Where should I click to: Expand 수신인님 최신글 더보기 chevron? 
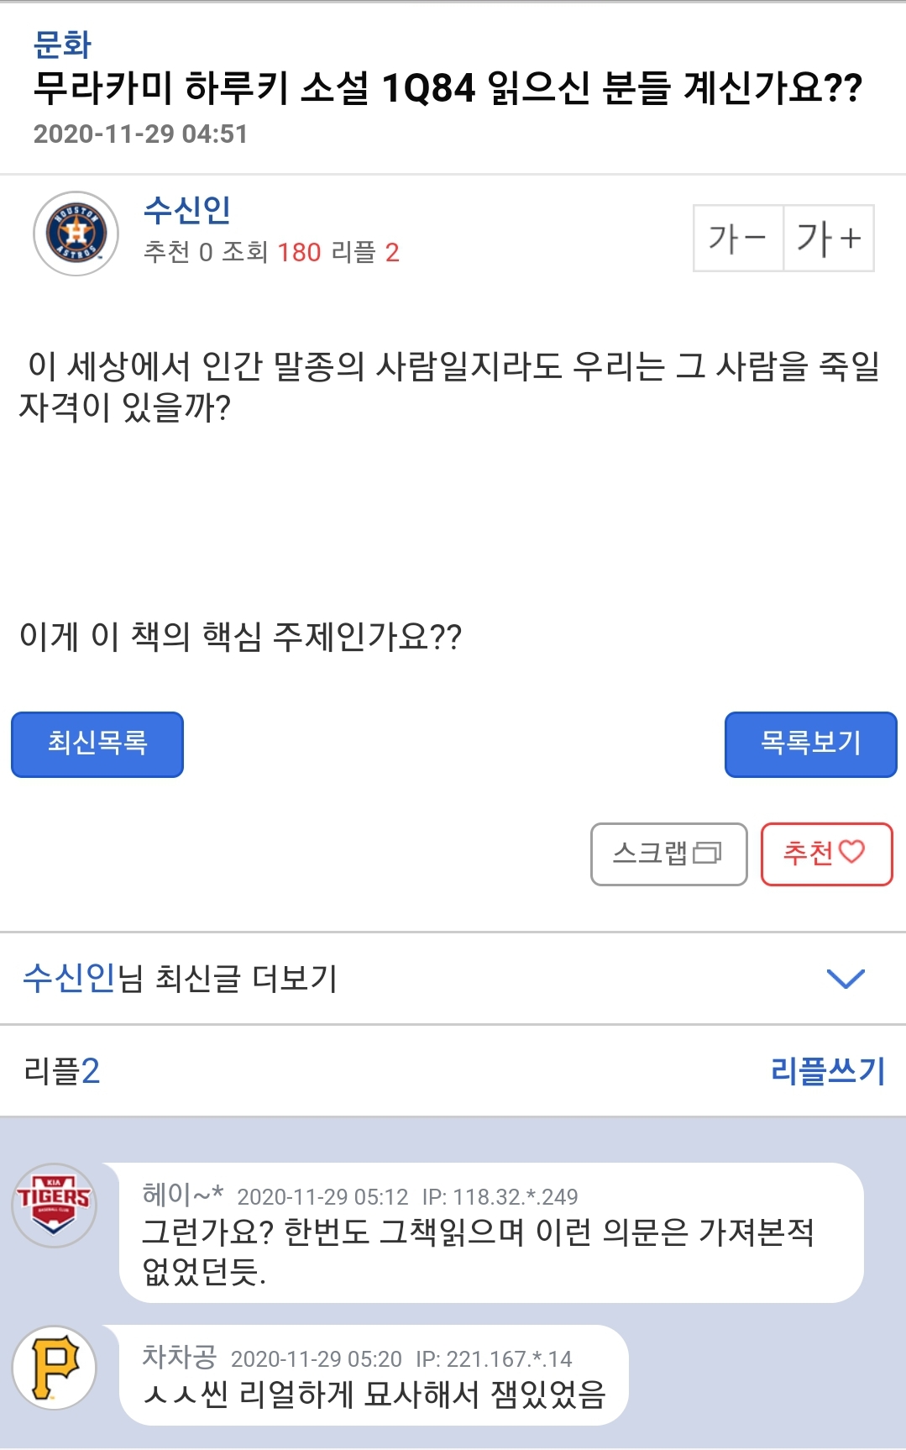pos(846,979)
